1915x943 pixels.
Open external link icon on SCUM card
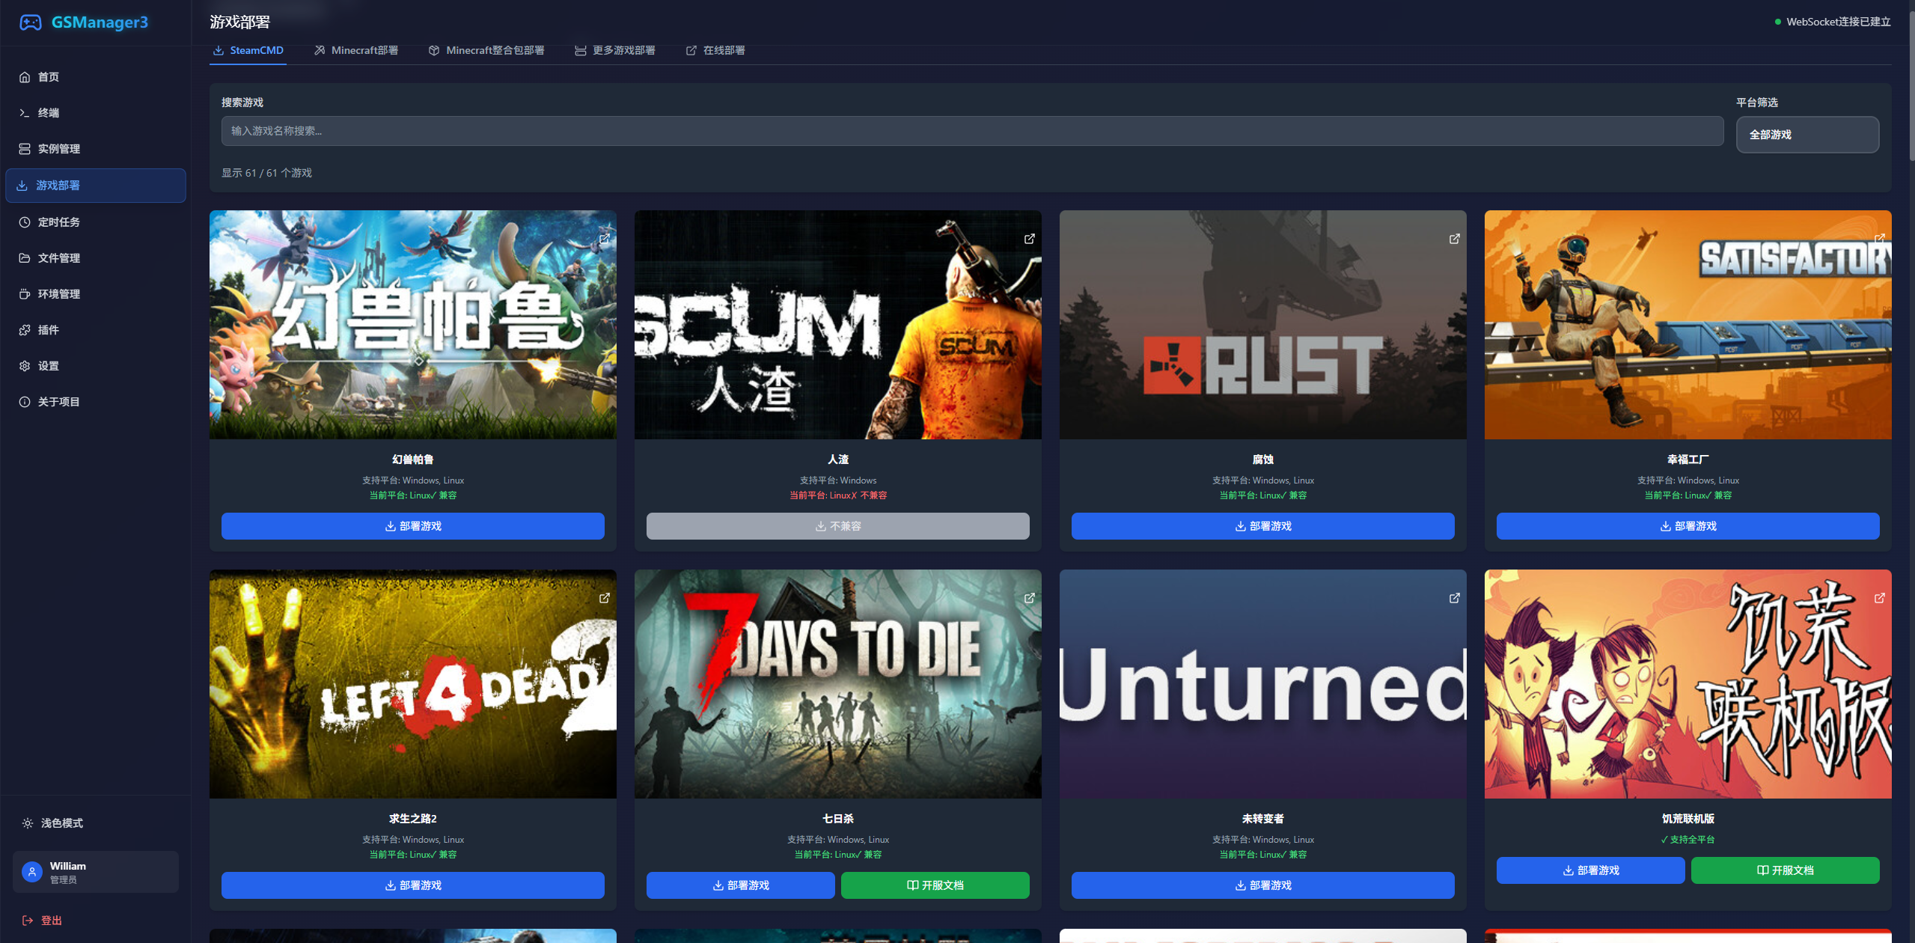click(x=1030, y=239)
